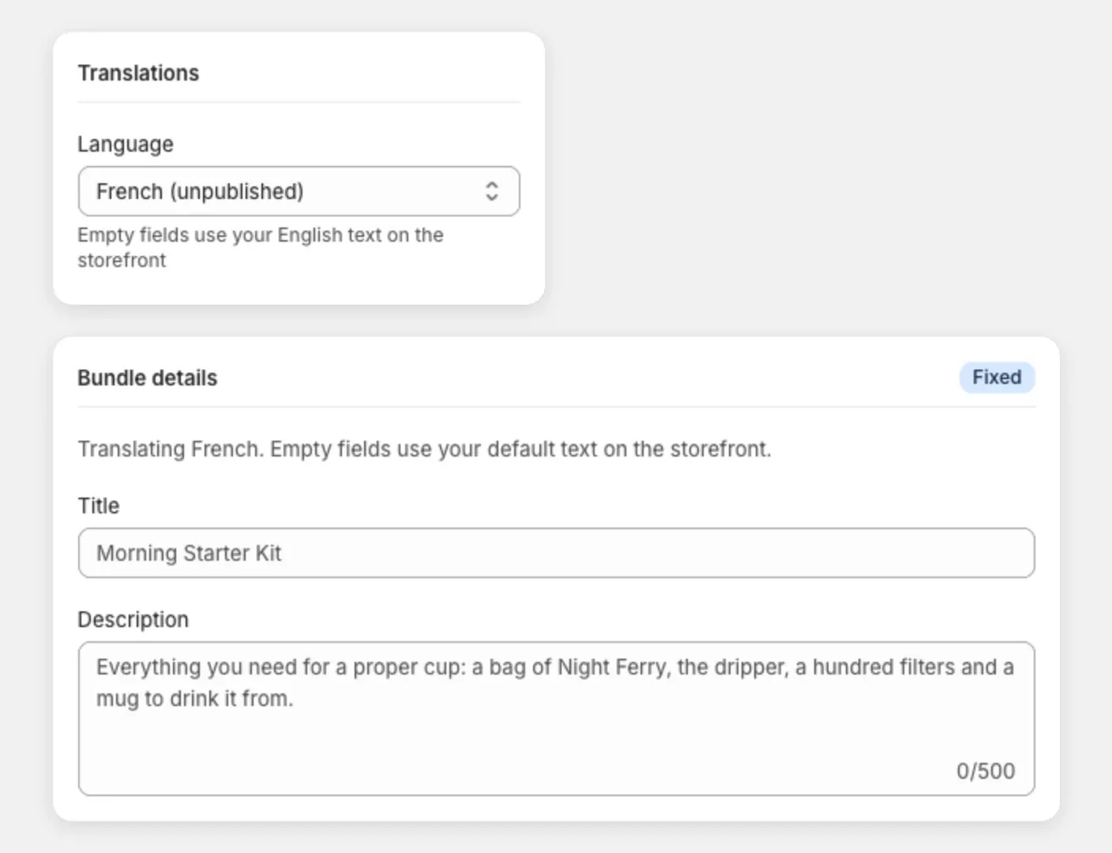Screen dimensions: 1112x853
Task: Click the 0/500 character counter
Action: pos(986,771)
